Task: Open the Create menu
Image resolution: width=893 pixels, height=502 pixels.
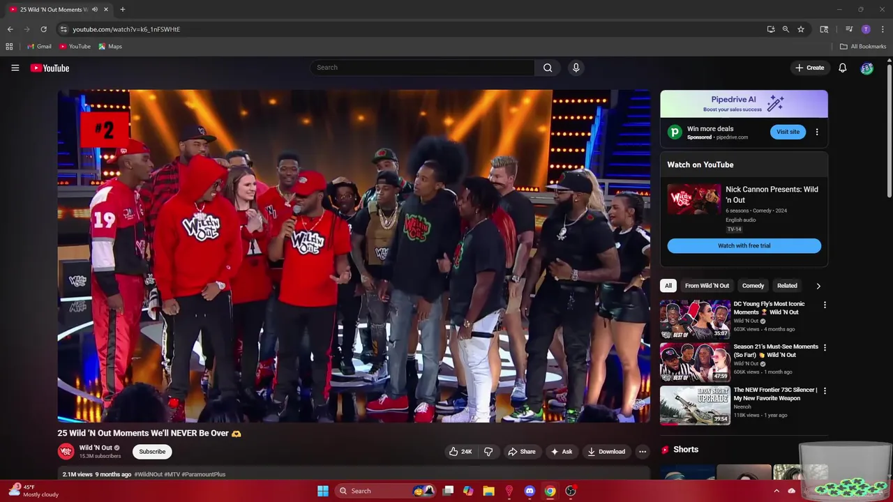Action: [810, 68]
